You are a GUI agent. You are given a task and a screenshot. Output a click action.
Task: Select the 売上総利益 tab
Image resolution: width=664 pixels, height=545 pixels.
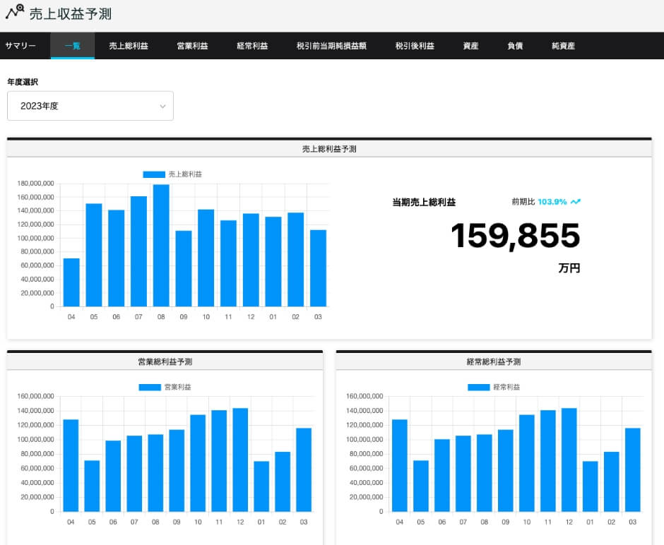point(129,45)
